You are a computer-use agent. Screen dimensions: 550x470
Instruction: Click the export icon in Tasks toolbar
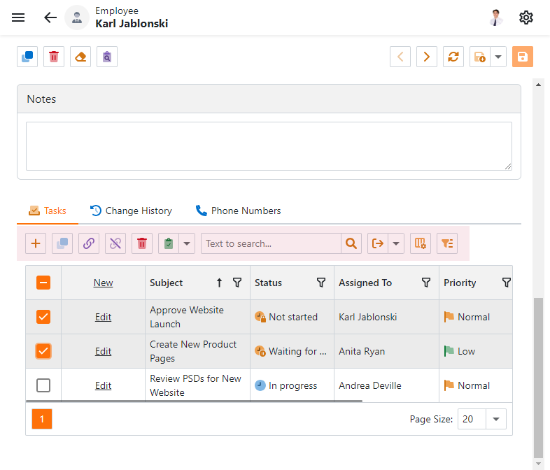378,243
